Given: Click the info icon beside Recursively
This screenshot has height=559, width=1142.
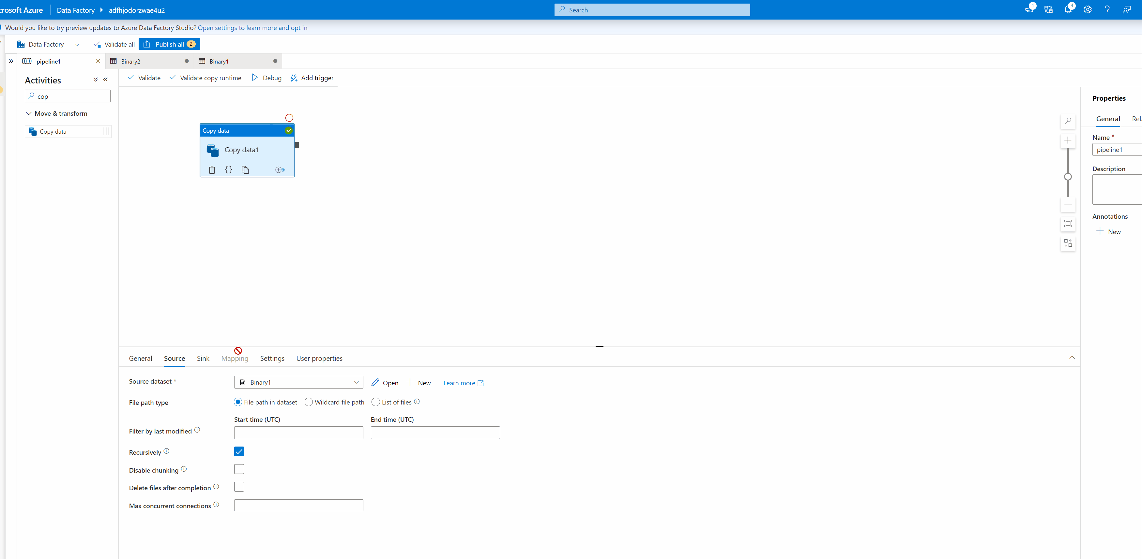Looking at the screenshot, I should pyautogui.click(x=166, y=451).
